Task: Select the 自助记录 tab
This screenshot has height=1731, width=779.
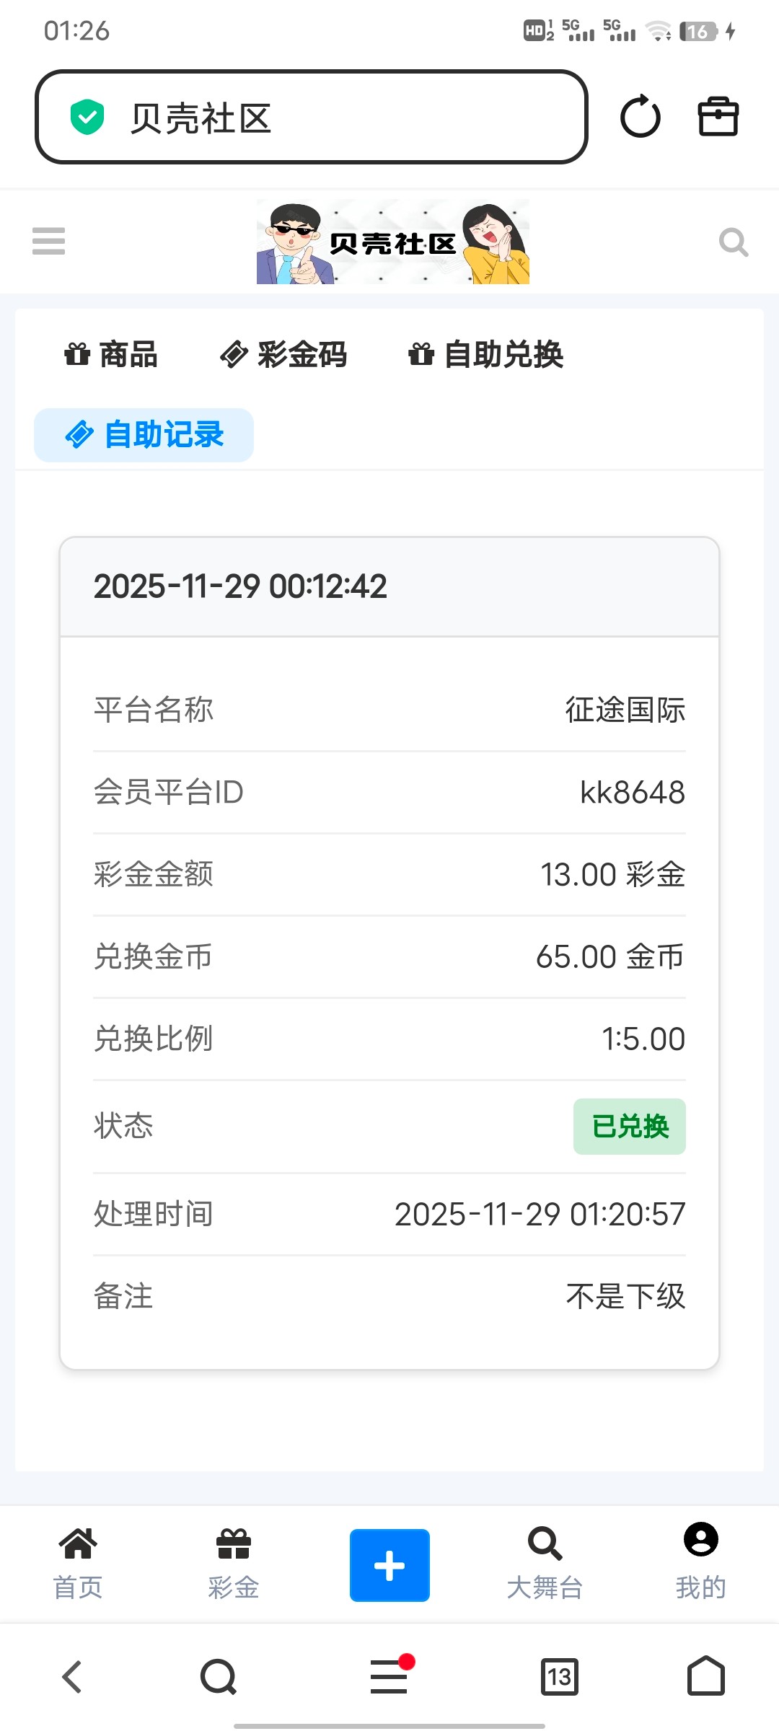Action: point(144,435)
